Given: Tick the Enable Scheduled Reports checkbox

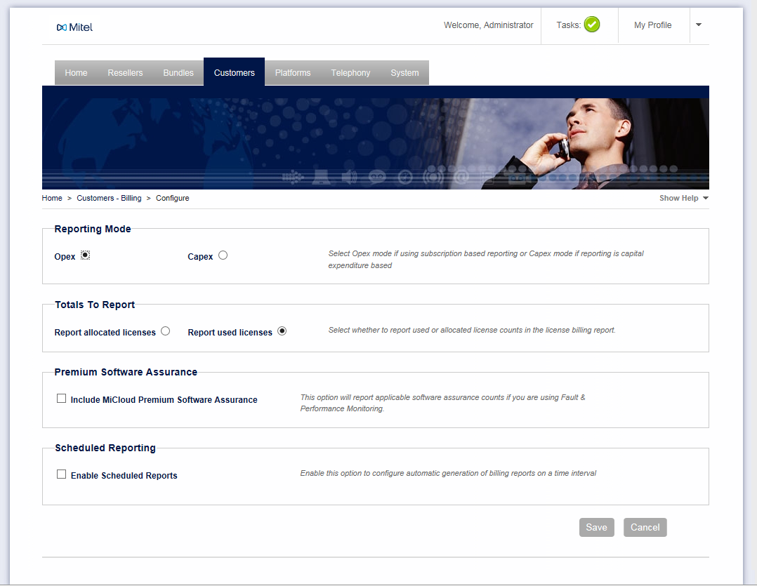Looking at the screenshot, I should [62, 474].
